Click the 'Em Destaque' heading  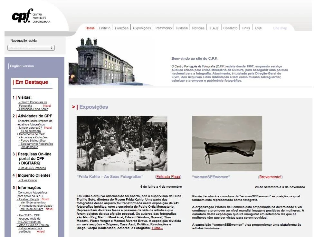(32, 82)
